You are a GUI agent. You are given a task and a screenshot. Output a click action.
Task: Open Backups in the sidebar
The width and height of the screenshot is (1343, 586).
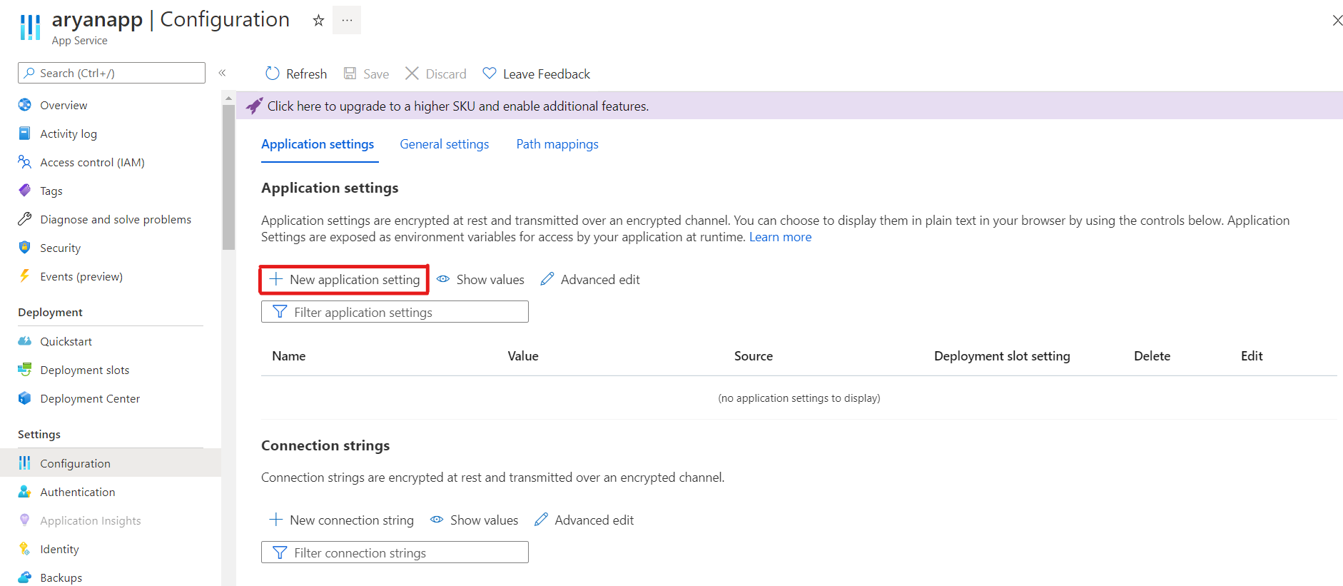pyautogui.click(x=61, y=577)
